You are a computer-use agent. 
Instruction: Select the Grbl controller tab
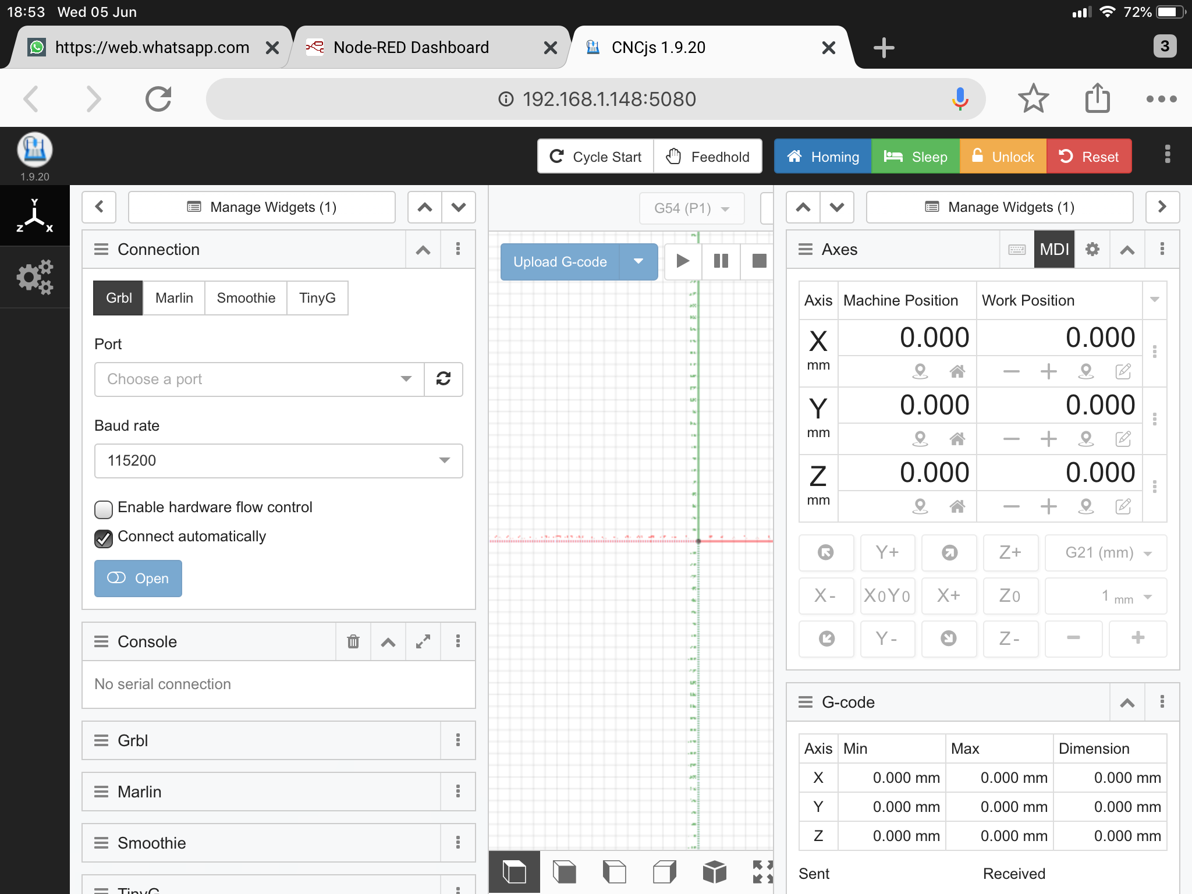pyautogui.click(x=119, y=298)
